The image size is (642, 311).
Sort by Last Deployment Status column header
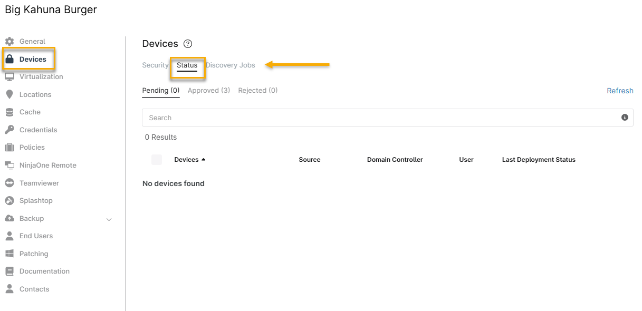pos(539,160)
